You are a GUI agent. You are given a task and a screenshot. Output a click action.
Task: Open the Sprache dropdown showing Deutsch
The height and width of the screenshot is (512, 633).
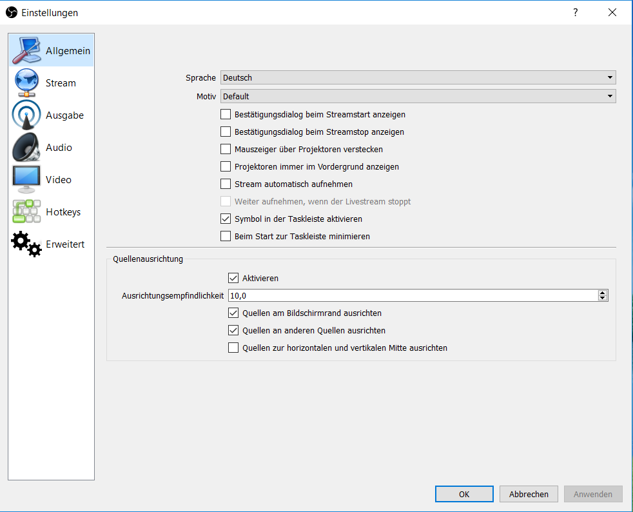[418, 77]
